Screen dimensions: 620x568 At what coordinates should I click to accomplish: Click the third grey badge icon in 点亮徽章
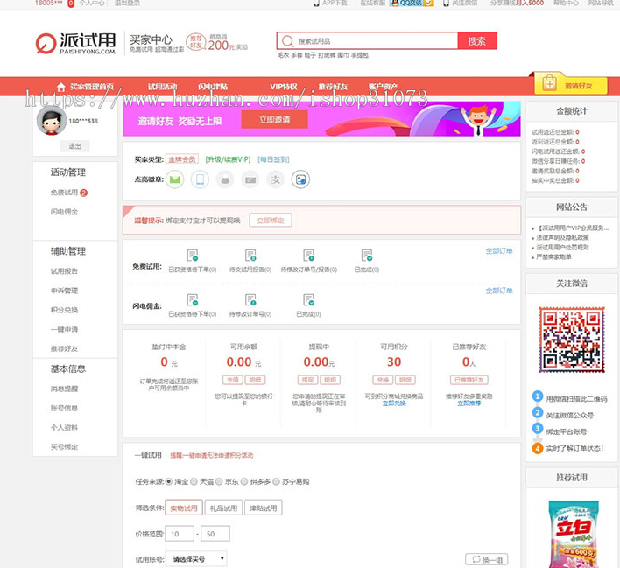pos(225,179)
